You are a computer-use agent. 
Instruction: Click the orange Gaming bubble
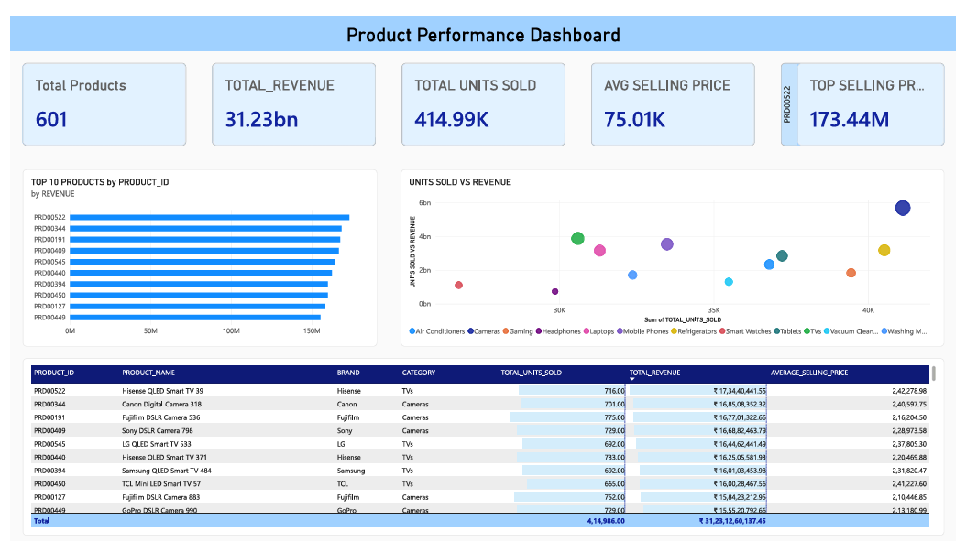[851, 273]
